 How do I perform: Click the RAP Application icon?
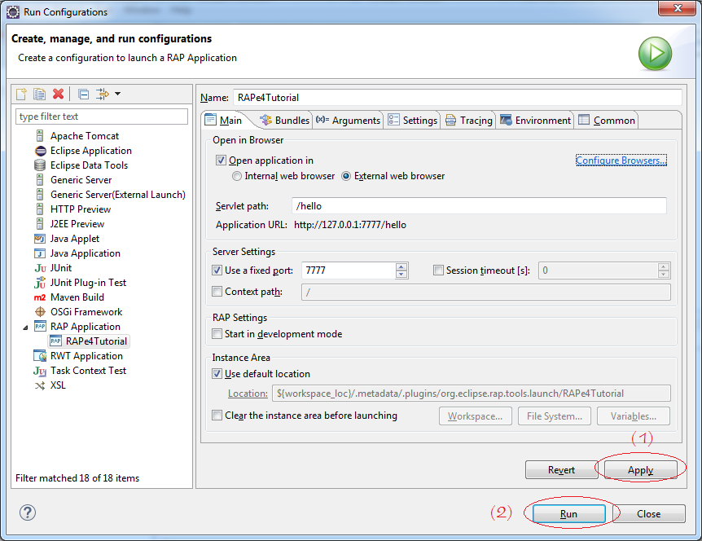(40, 326)
